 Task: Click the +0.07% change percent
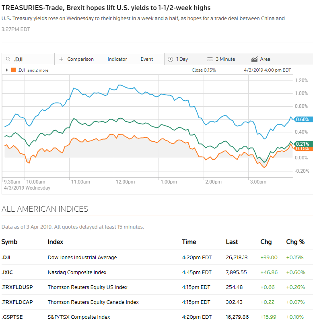tap(295, 302)
